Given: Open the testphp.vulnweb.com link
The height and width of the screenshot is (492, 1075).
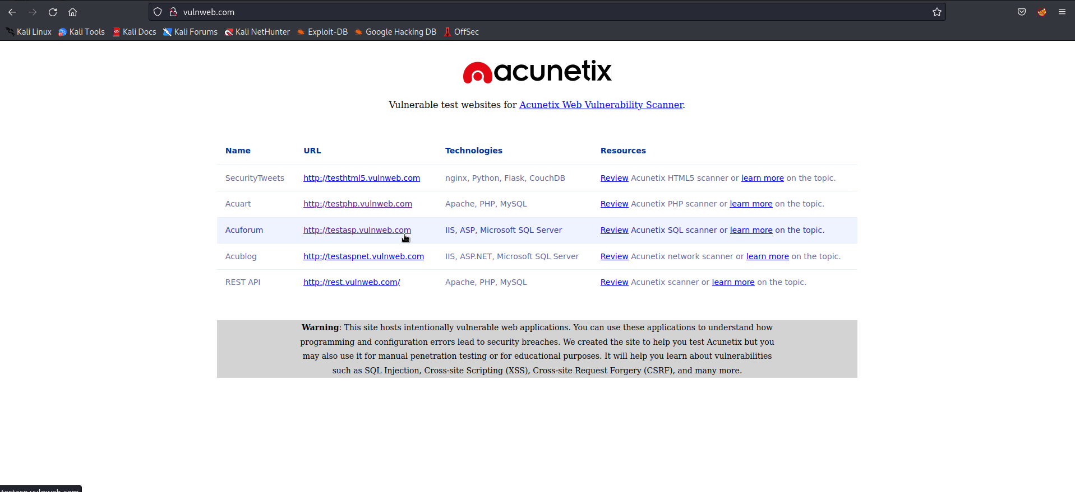Looking at the screenshot, I should pyautogui.click(x=358, y=204).
